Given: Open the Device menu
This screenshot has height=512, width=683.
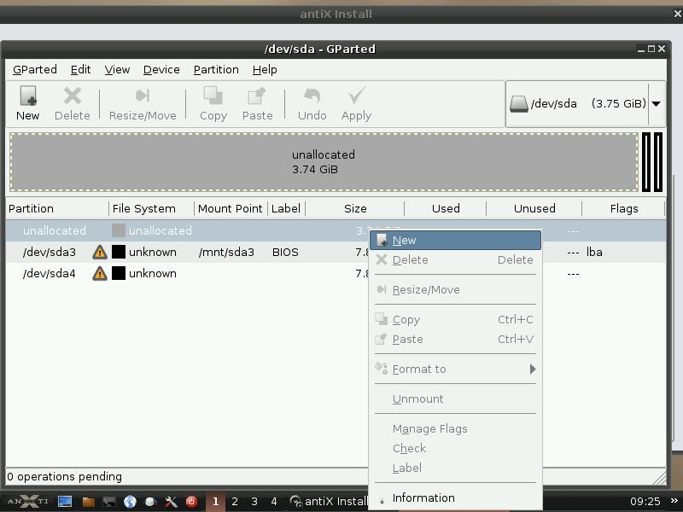Looking at the screenshot, I should coord(161,70).
